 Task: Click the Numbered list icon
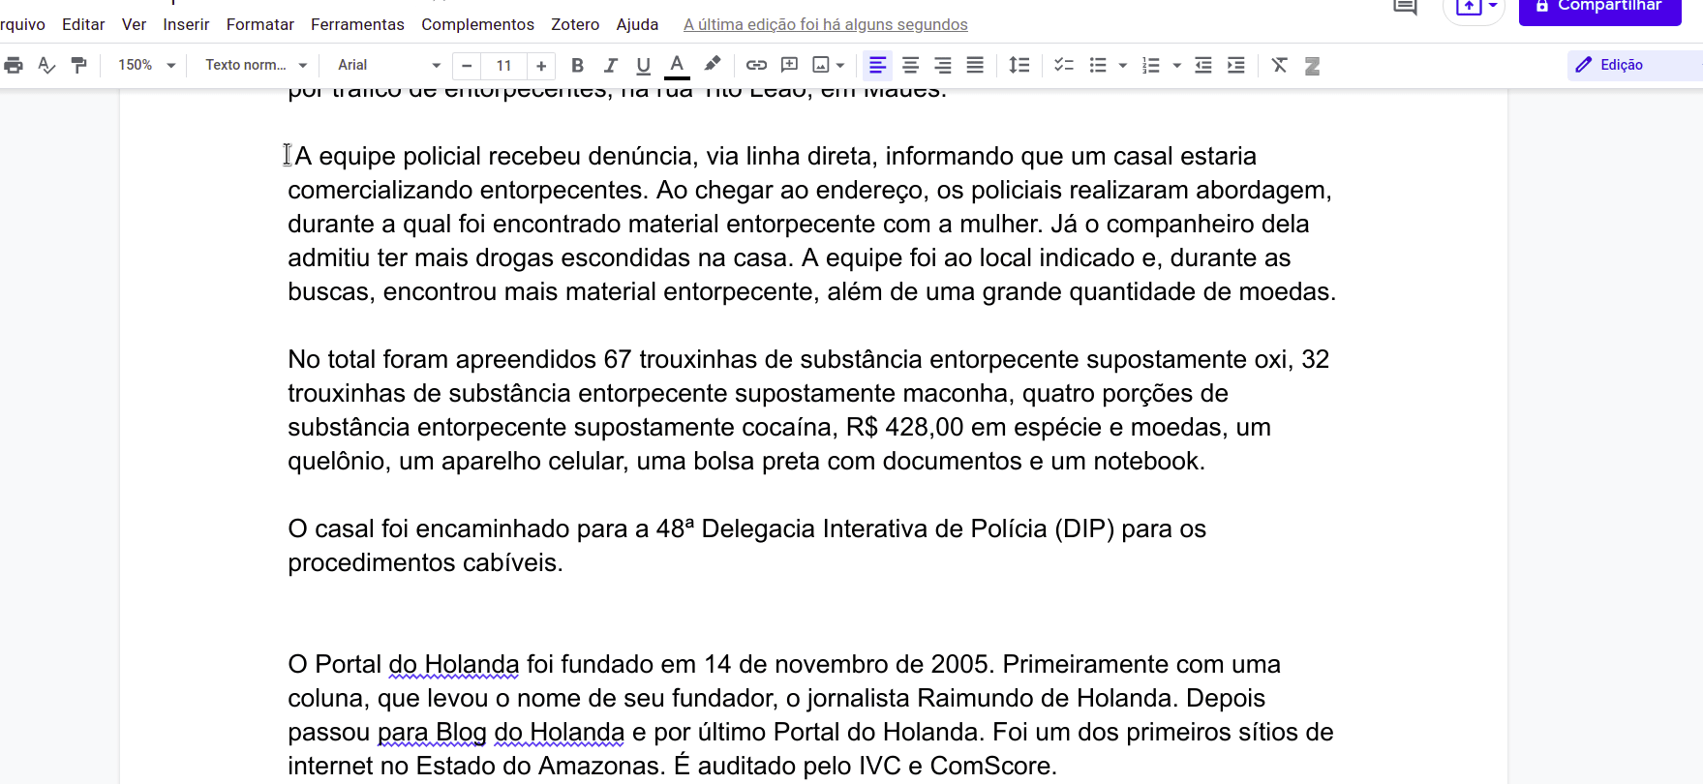[x=1151, y=65]
